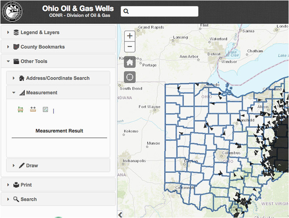Expand the Search panel arrow
The height and width of the screenshot is (218, 289).
tap(8, 199)
